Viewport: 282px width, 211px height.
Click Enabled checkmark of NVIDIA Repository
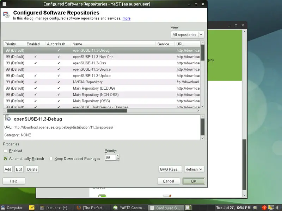(36, 82)
